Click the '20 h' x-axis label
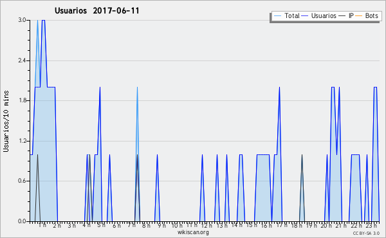This screenshot has width=386, height=238. (x=326, y=225)
